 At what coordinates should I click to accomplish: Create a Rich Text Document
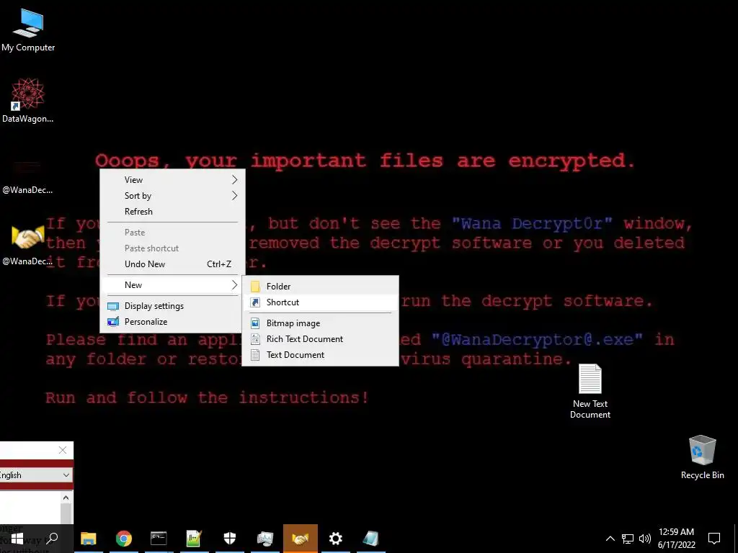coord(320,339)
